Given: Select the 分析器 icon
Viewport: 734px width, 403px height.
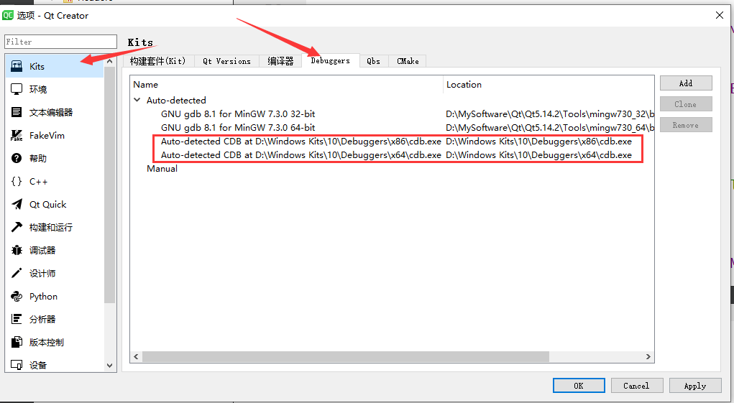Looking at the screenshot, I should [17, 320].
